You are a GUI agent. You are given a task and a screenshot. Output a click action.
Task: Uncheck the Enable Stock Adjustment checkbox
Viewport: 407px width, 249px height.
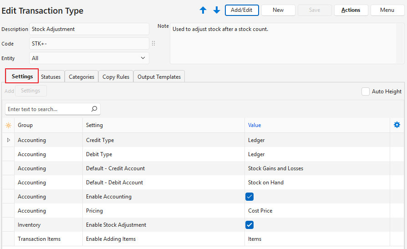tap(249, 225)
